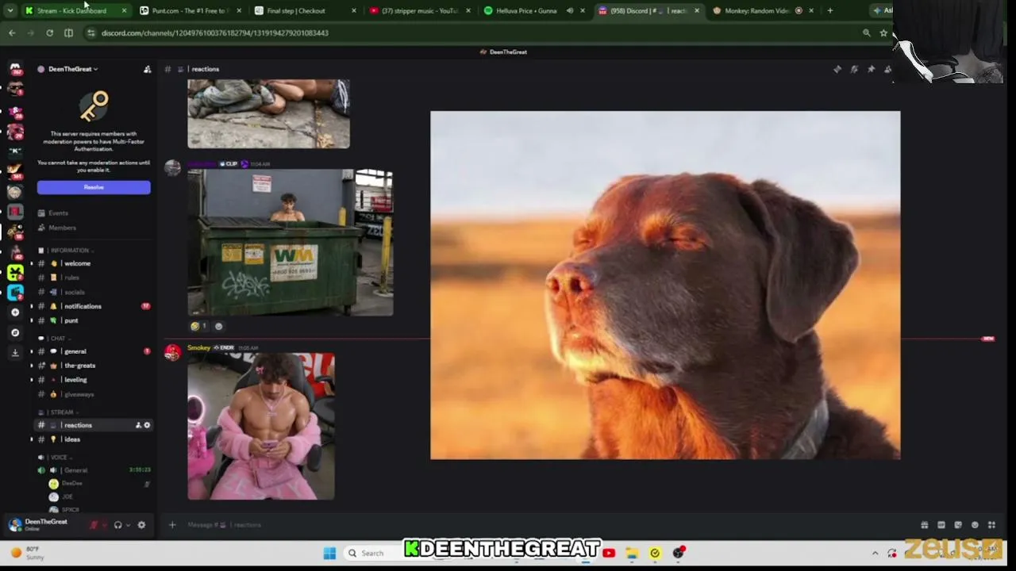
Task: Open the dumpster image in chat
Action: pyautogui.click(x=291, y=243)
